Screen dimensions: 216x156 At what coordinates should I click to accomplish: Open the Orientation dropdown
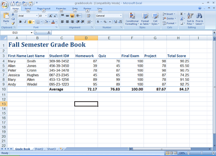pos(79,16)
